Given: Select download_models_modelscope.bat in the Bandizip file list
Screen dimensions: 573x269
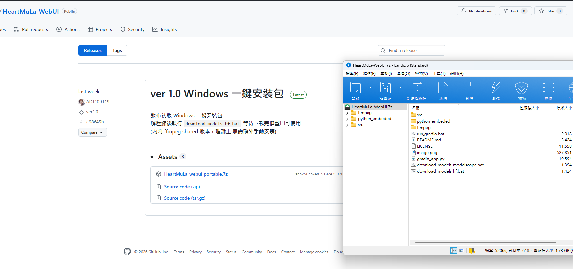Looking at the screenshot, I should (450, 165).
